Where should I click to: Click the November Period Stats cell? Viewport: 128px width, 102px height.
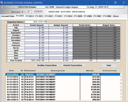(85, 38)
